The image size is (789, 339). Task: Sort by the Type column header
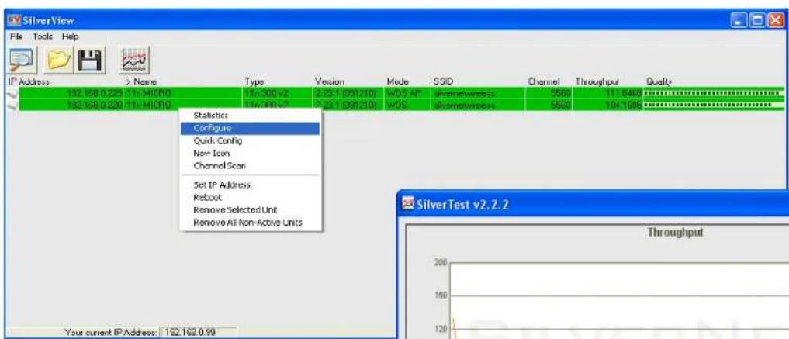pos(254,81)
